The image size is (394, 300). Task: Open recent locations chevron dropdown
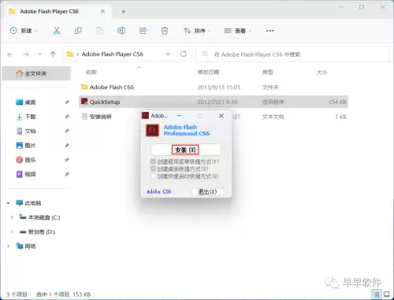click(x=39, y=54)
